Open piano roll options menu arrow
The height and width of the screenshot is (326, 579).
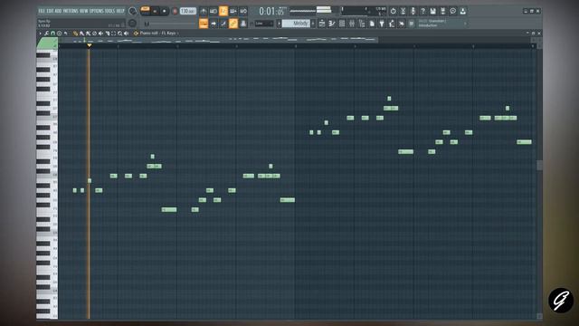pyautogui.click(x=41, y=34)
